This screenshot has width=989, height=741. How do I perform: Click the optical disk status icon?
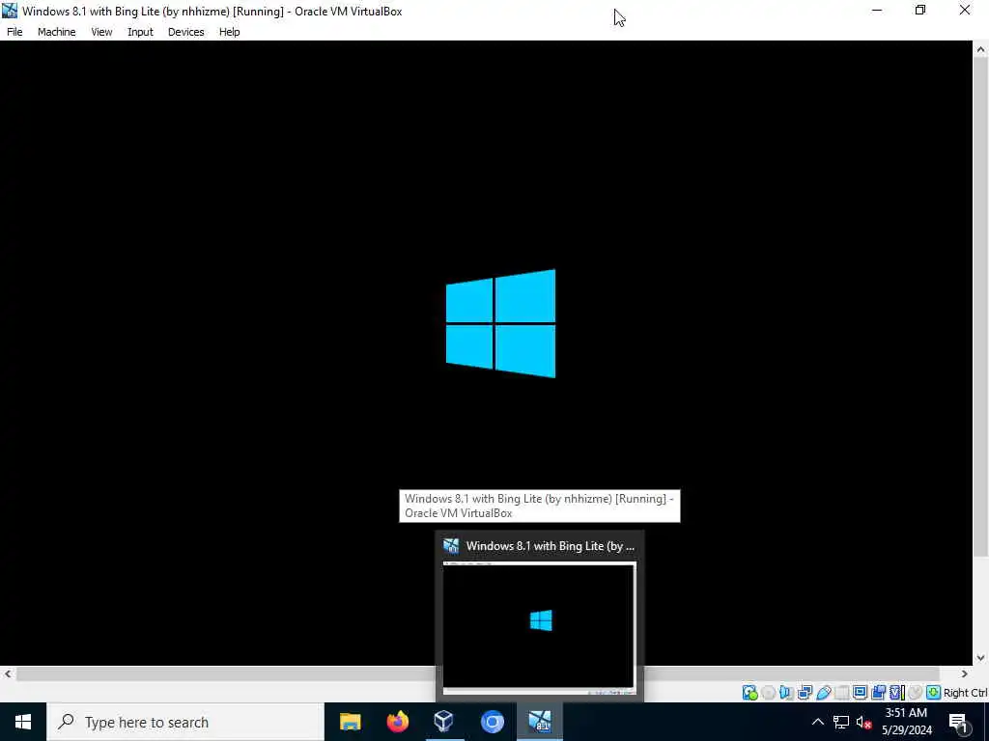pyautogui.click(x=768, y=693)
